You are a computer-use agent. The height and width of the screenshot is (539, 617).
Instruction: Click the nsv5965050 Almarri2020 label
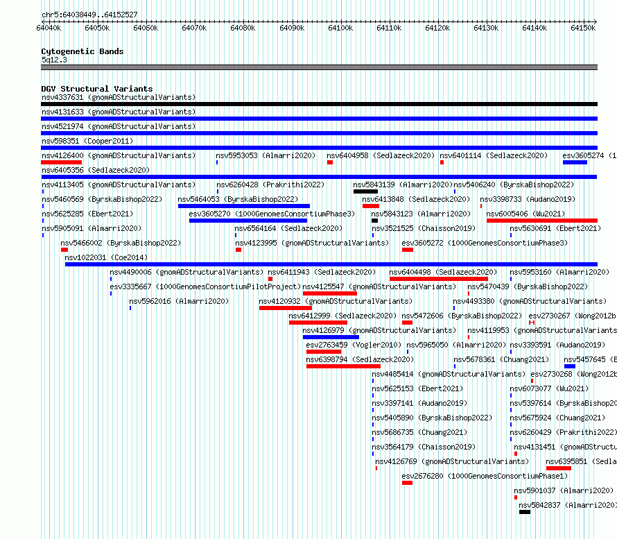click(x=456, y=345)
